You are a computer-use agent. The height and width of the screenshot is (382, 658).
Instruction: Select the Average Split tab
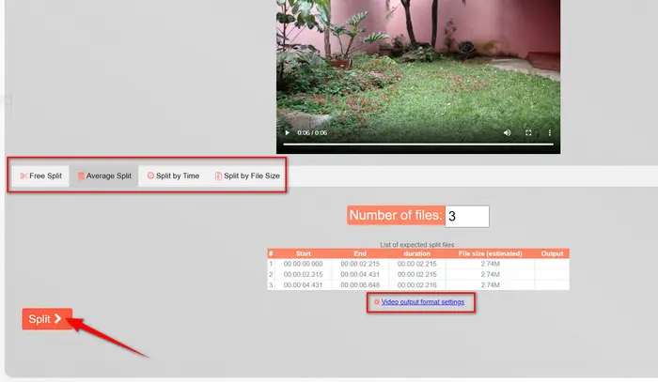(x=104, y=176)
